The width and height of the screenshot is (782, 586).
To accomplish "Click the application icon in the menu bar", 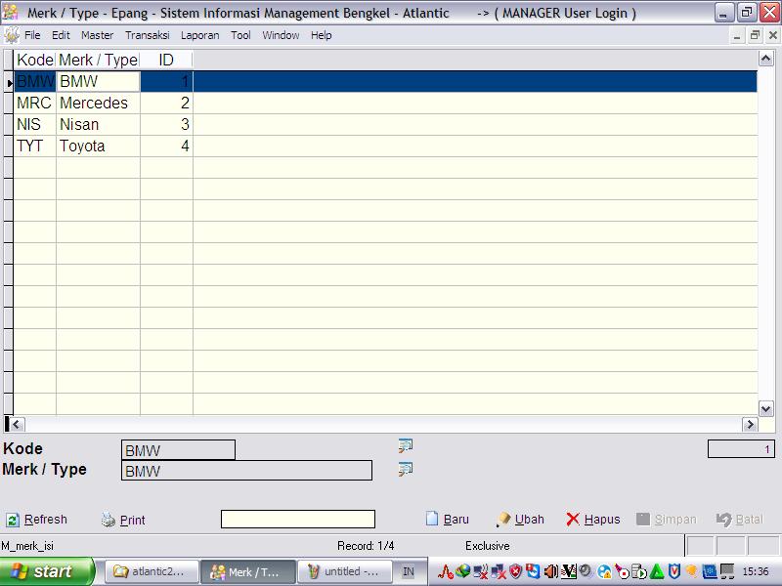I will pyautogui.click(x=12, y=35).
